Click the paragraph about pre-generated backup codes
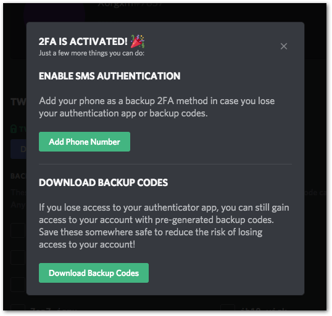The image size is (332, 316). tap(164, 226)
